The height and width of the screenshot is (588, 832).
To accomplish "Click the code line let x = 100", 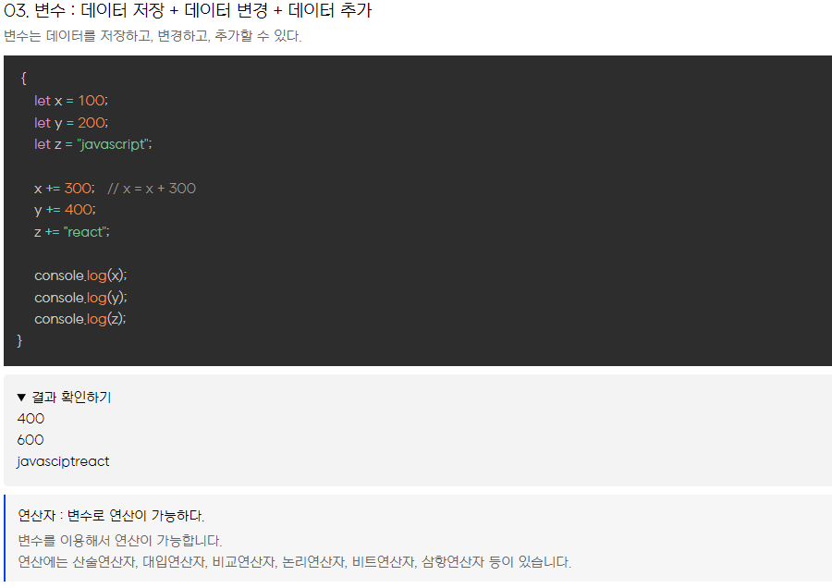I will 71,101.
